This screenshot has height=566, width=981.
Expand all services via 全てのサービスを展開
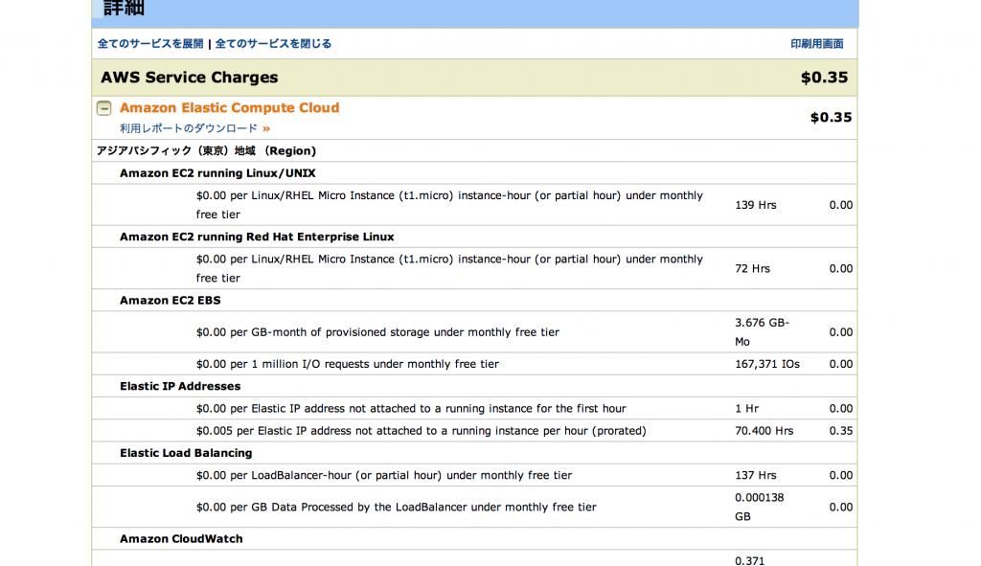pos(149,43)
